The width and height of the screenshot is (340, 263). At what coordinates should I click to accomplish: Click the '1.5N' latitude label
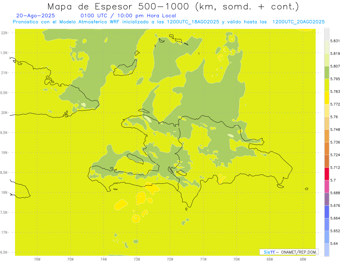click(4, 53)
